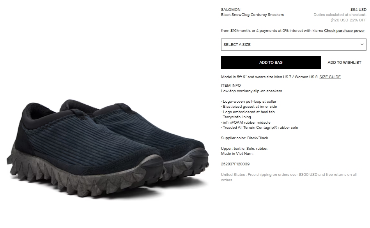Click the product code 252837F128039
Screen dimensions: 370x228
235,164
